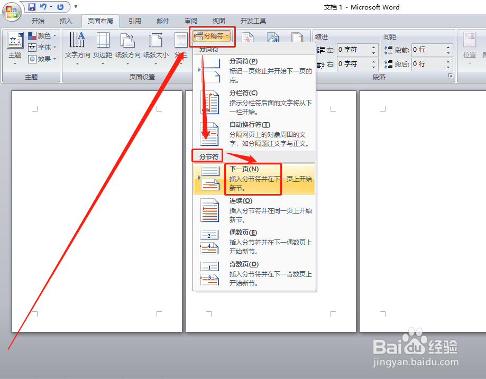
Task: Edit left indent 左 field
Action: [x=354, y=50]
